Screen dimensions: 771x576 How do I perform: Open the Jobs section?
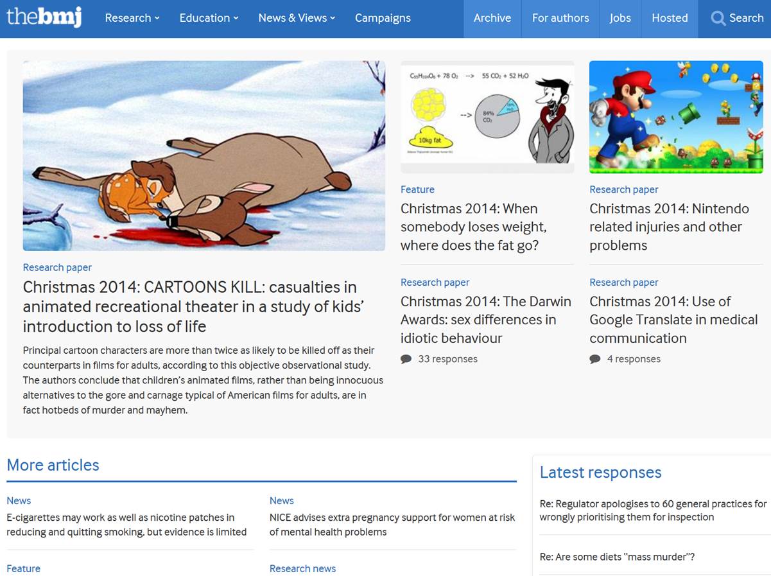point(619,18)
